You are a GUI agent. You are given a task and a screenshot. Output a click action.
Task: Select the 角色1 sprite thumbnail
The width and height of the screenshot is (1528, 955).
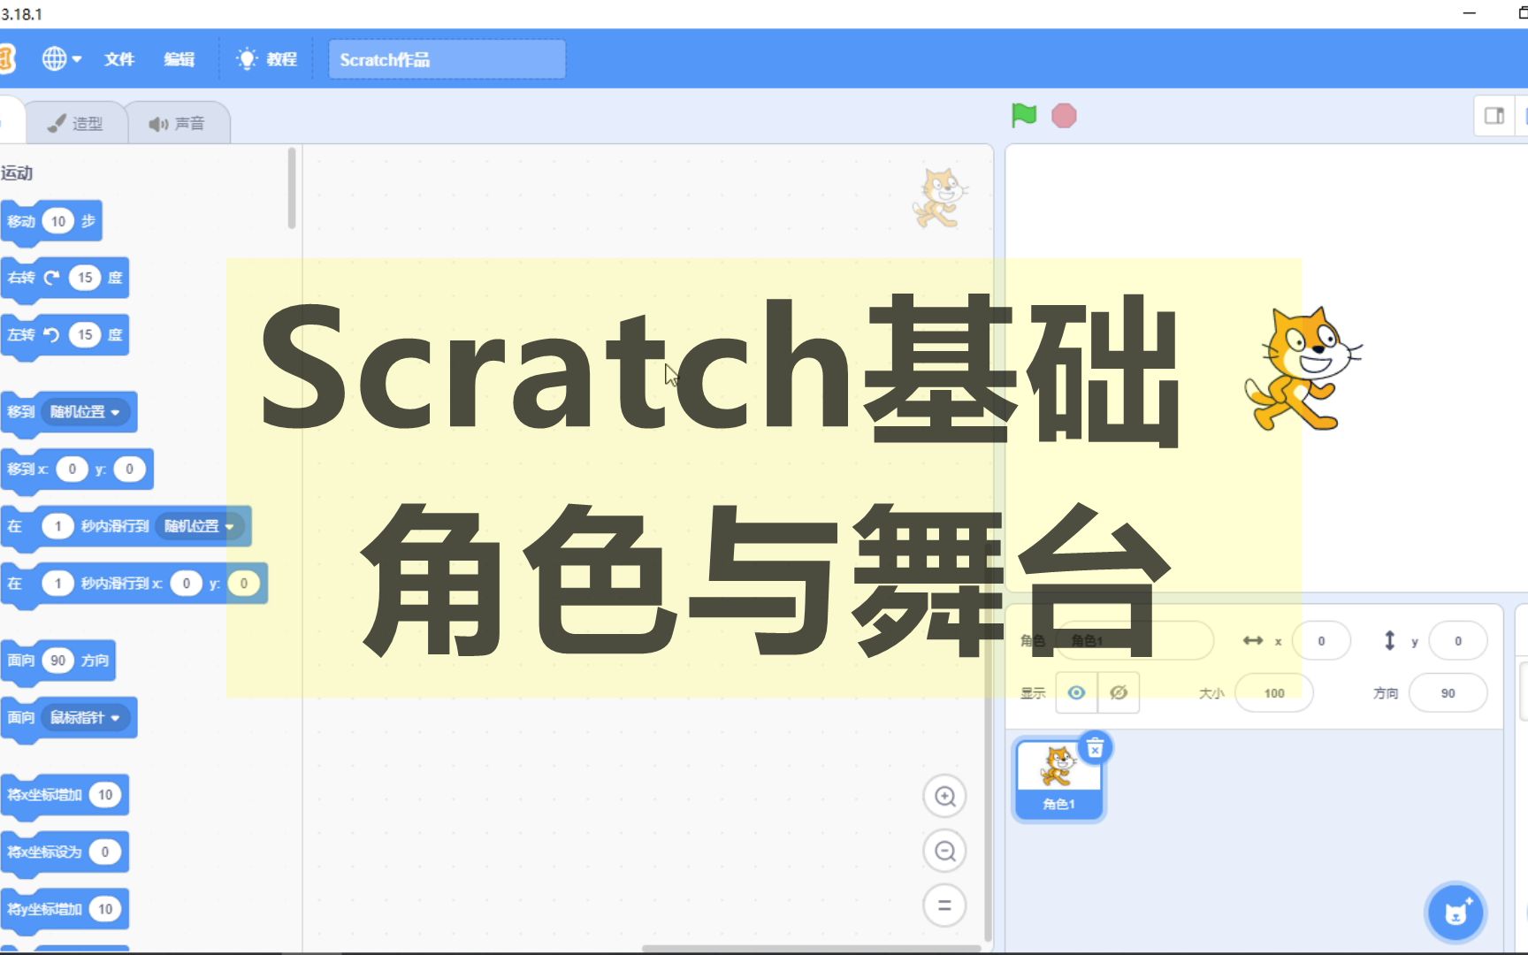(1058, 780)
